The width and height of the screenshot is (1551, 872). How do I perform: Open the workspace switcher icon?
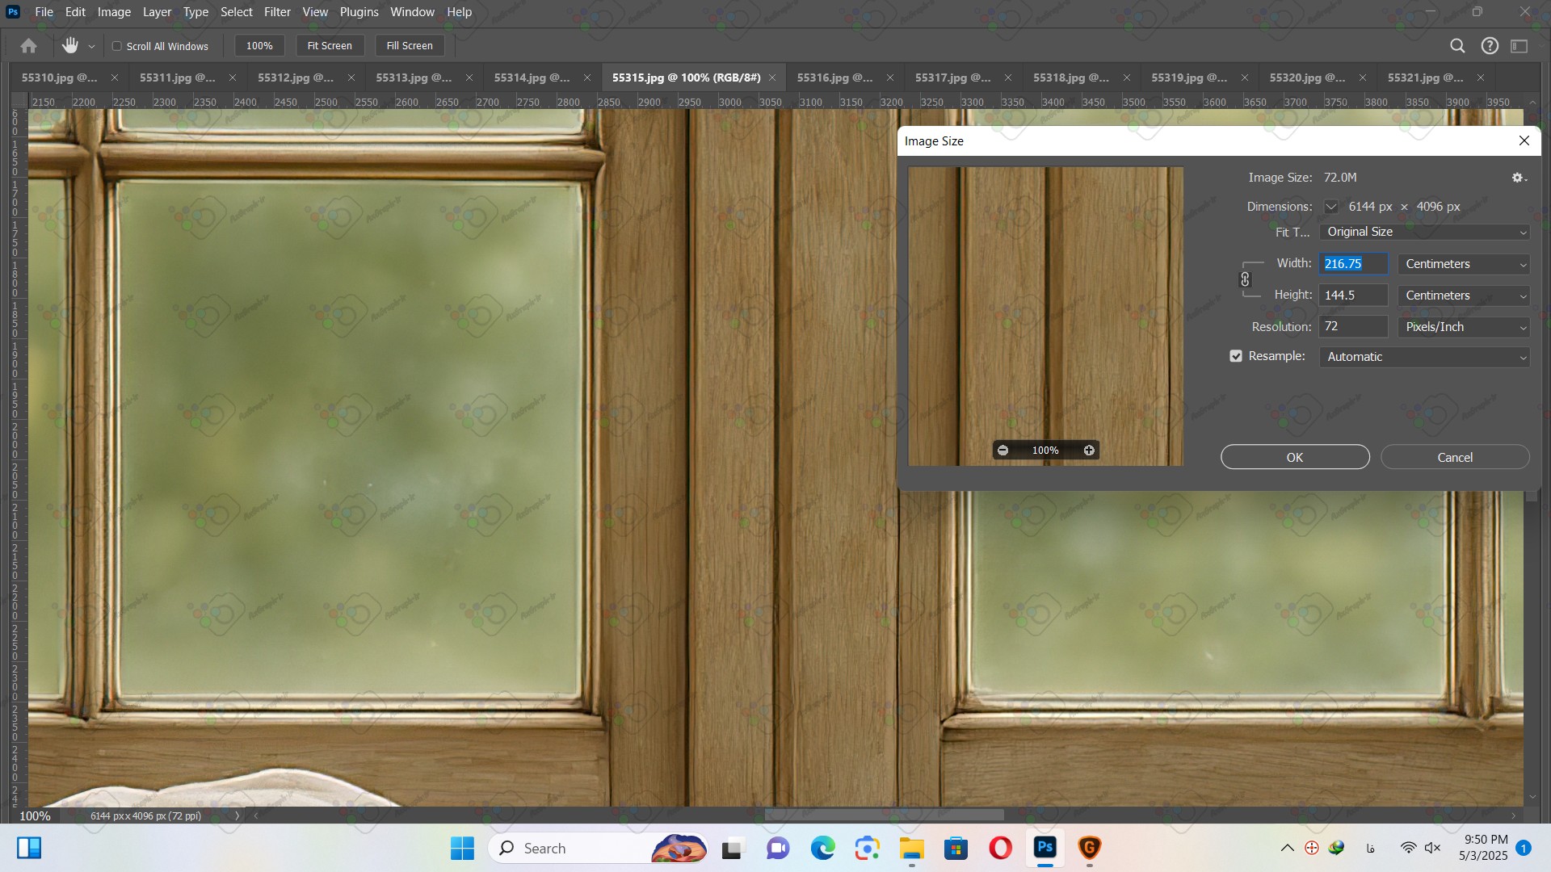point(1519,46)
